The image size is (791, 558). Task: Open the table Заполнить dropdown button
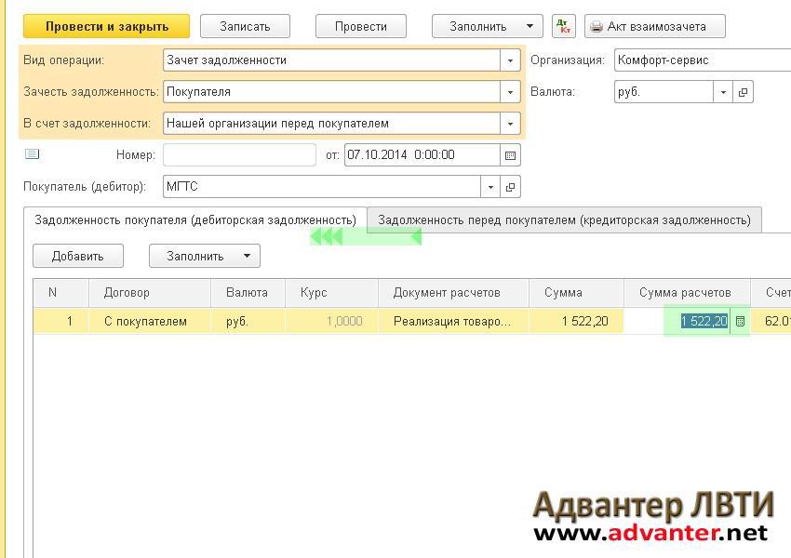coord(205,256)
